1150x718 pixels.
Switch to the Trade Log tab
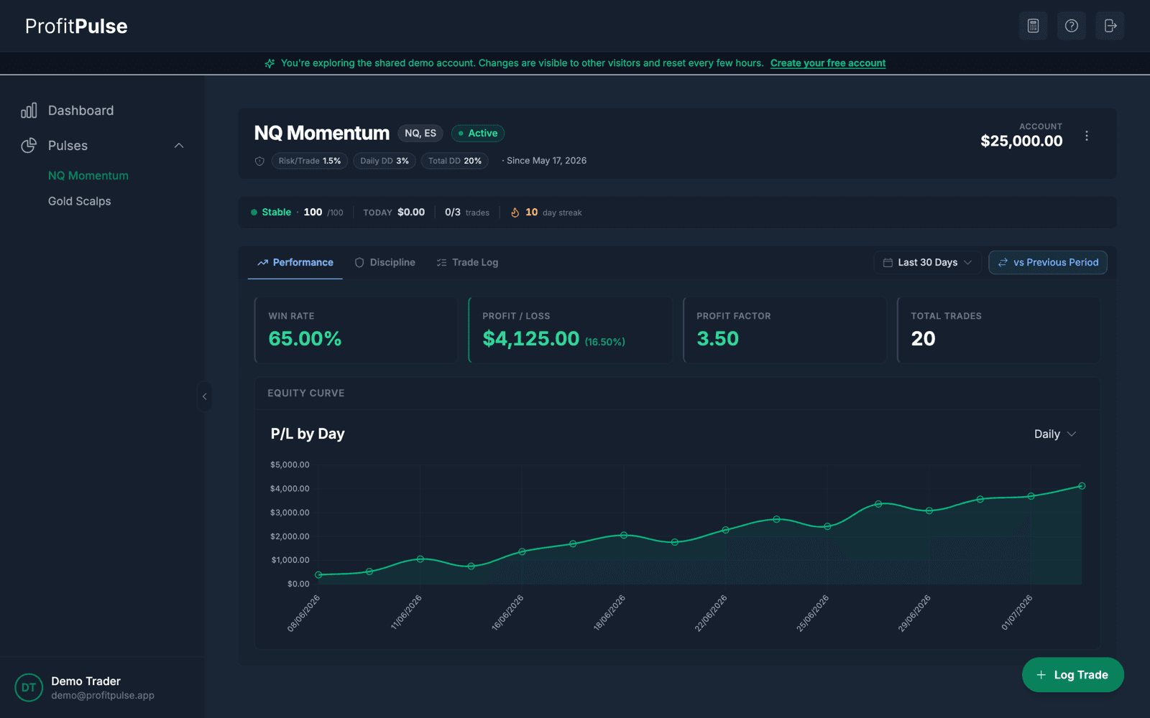click(467, 262)
